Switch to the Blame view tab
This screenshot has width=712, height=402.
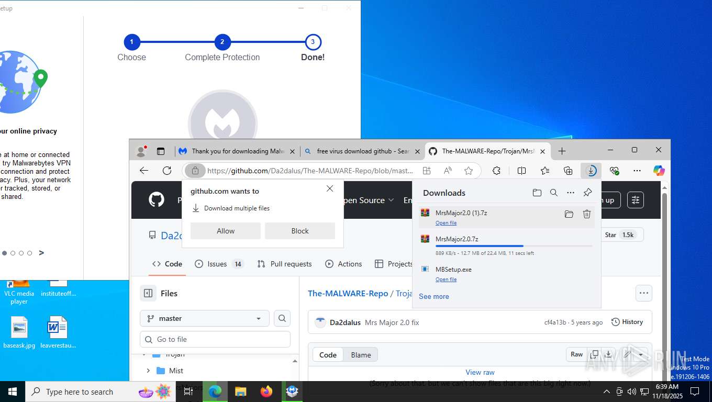[361, 354]
